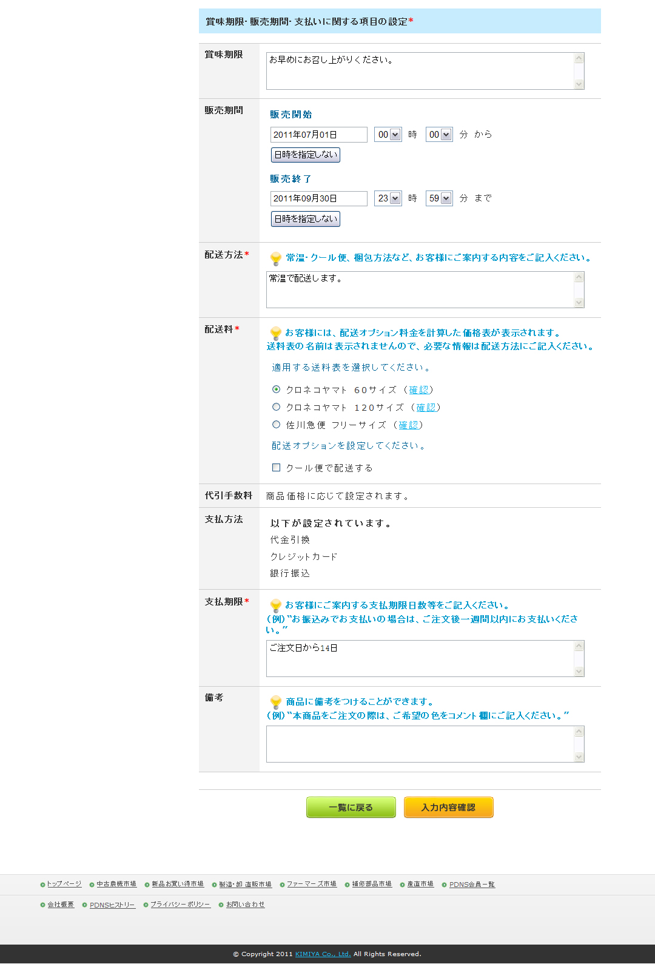The height and width of the screenshot is (964, 655).
Task: Choose 佐川急便 フリーサイズ radio button
Action: click(x=276, y=425)
